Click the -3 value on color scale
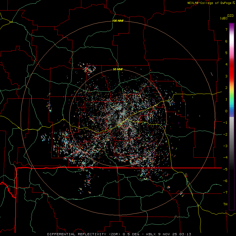236x236 pixels. 225,146
